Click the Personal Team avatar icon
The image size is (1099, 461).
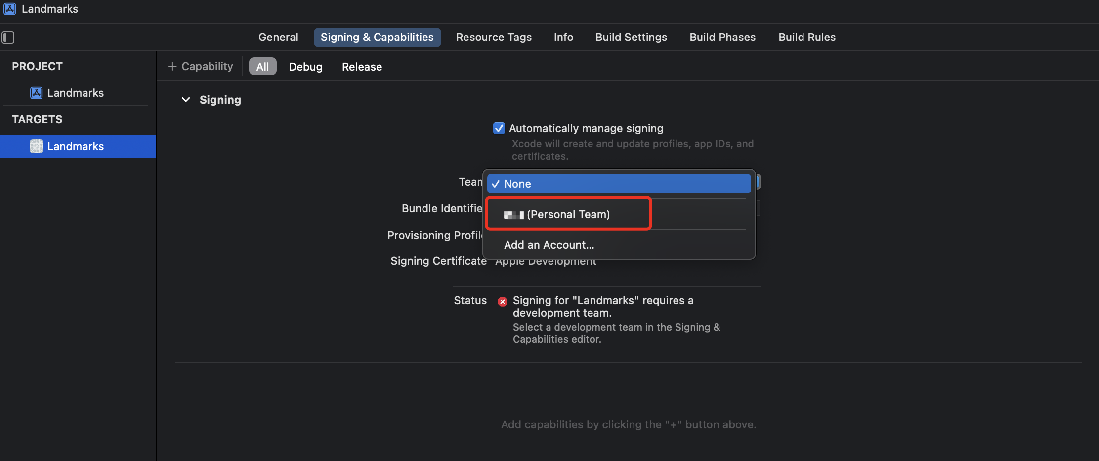click(x=513, y=215)
